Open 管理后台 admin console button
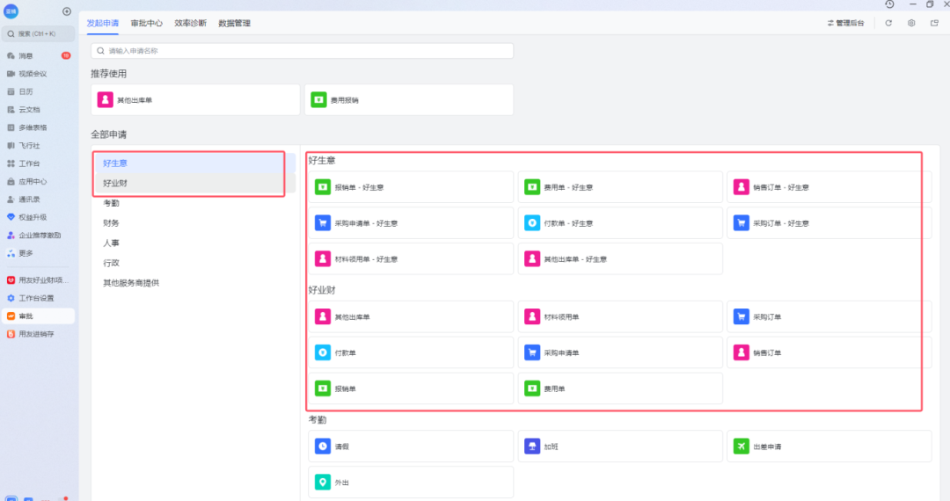950x501 pixels. tap(846, 23)
